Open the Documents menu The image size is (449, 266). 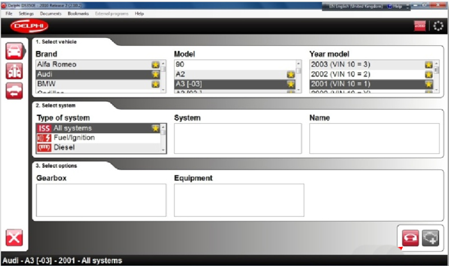click(x=51, y=13)
